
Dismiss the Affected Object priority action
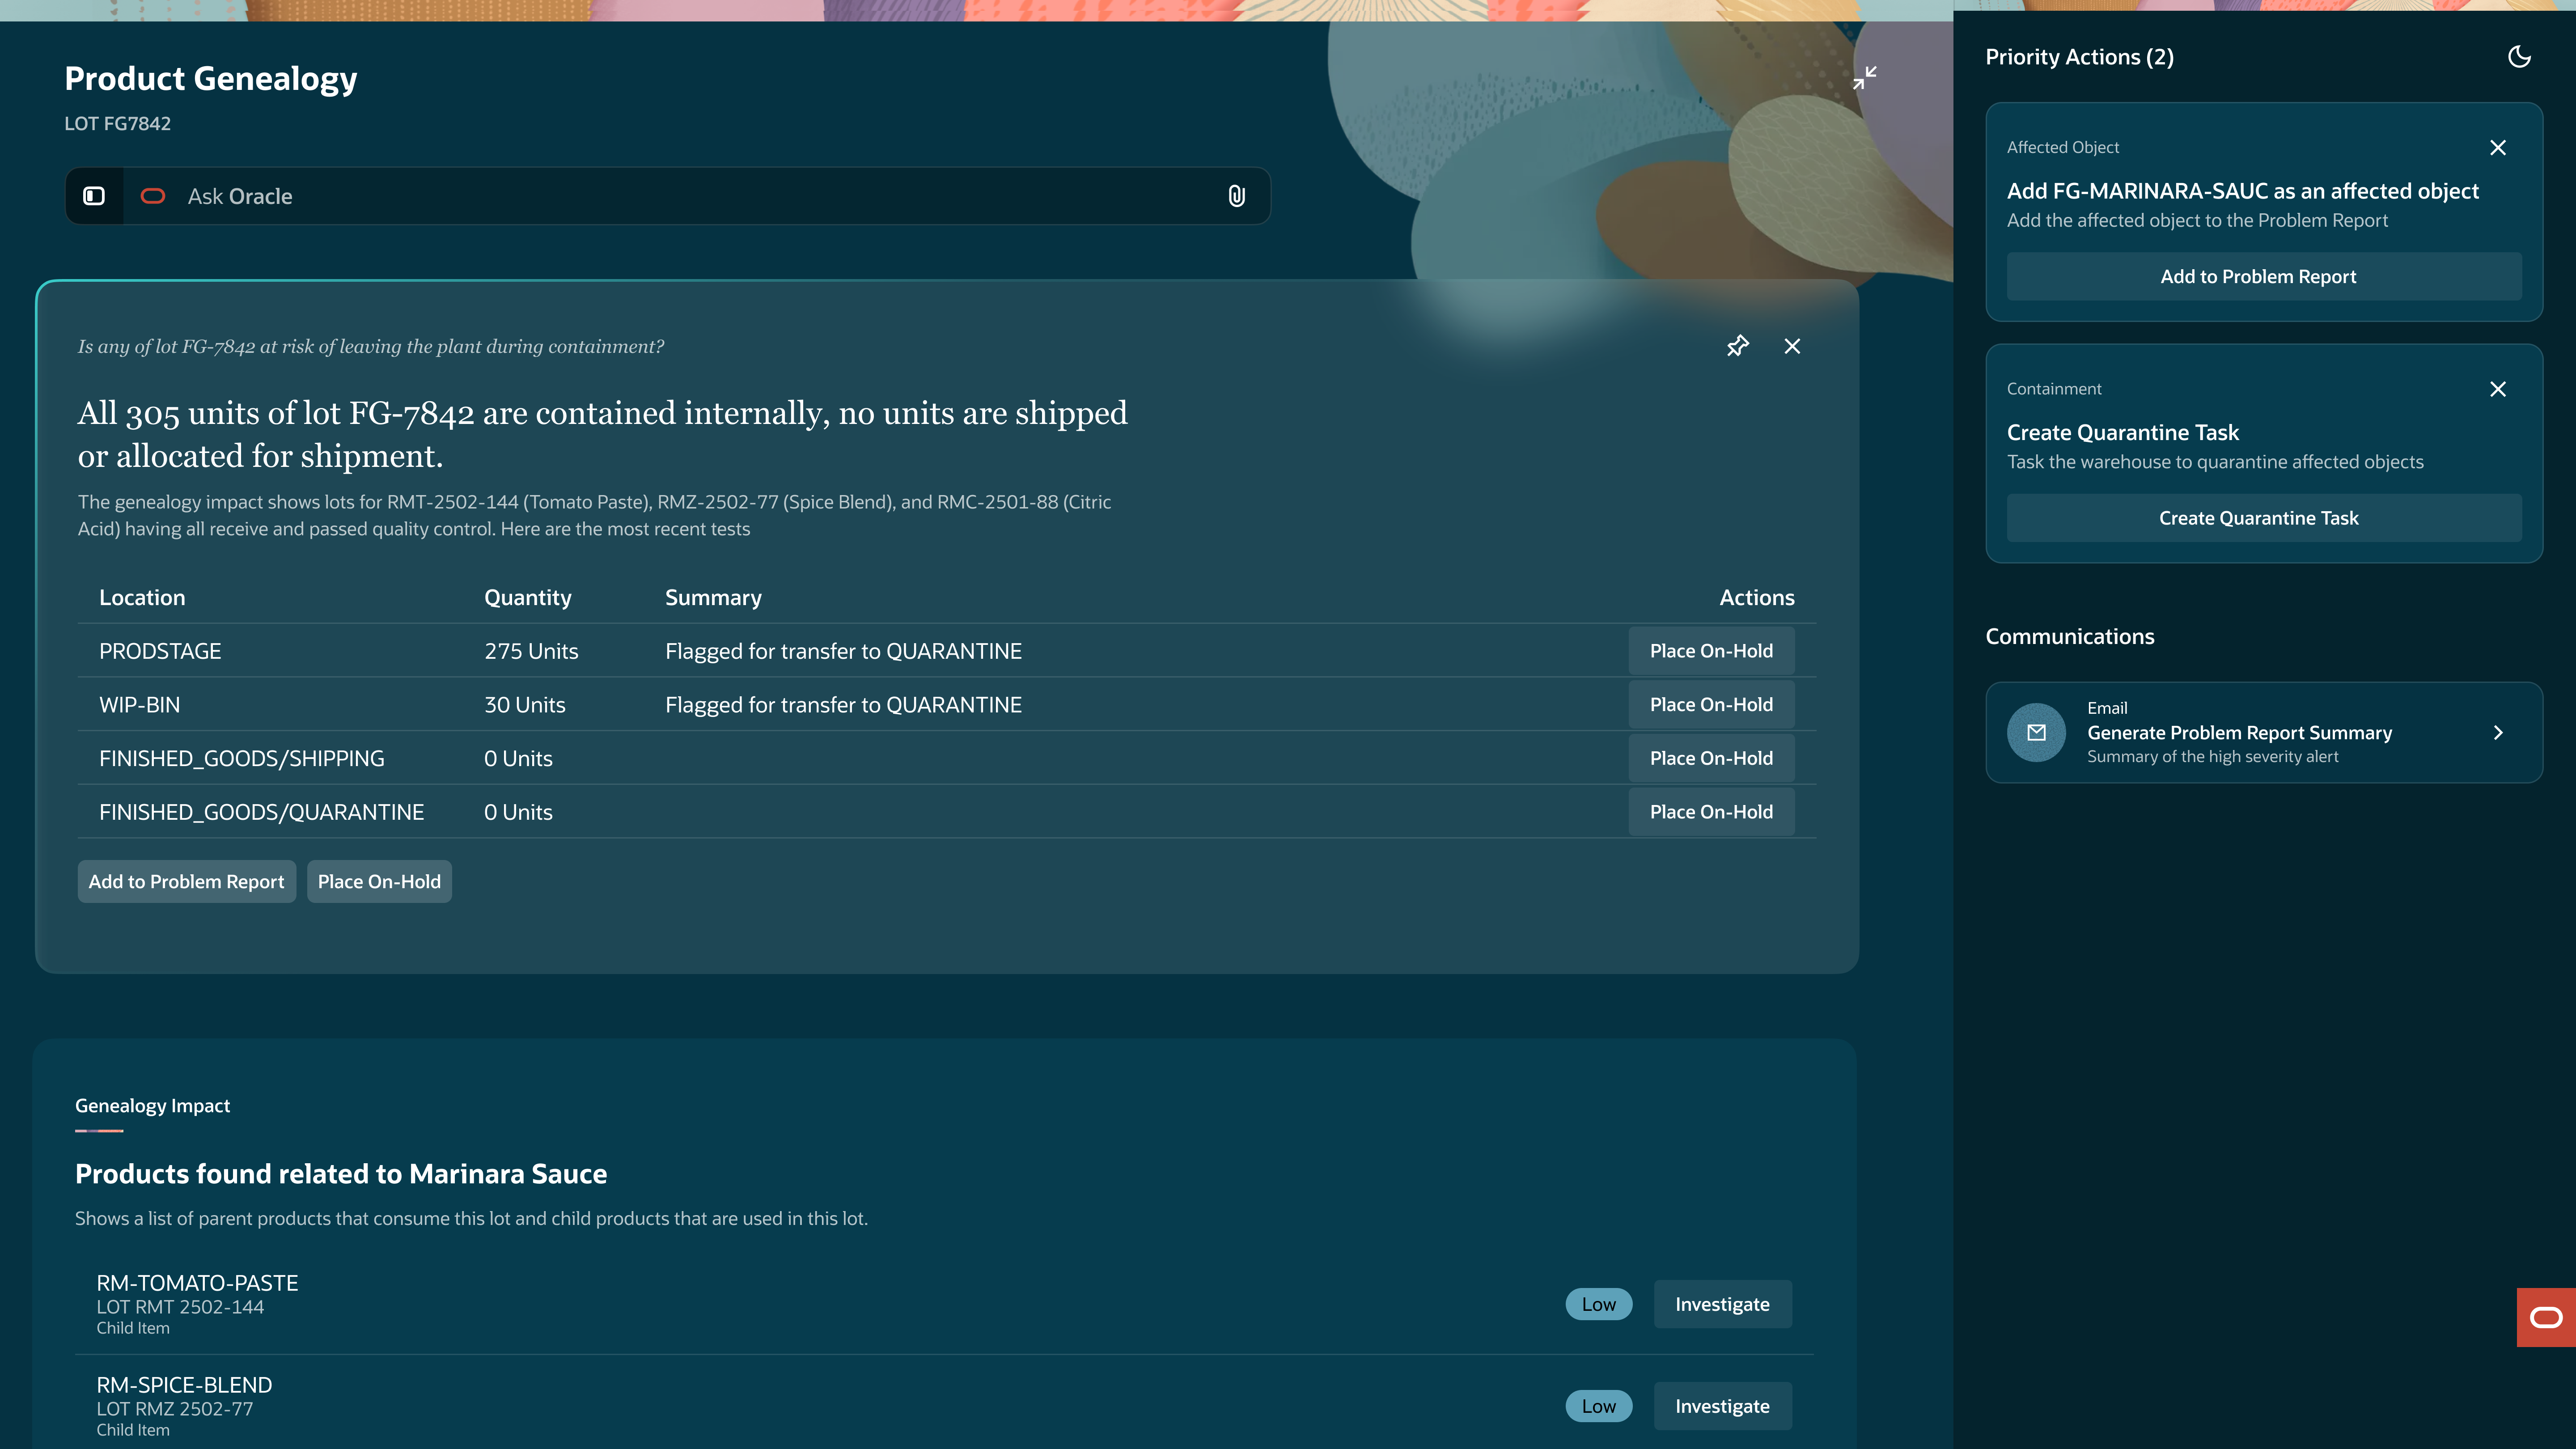(2498, 148)
